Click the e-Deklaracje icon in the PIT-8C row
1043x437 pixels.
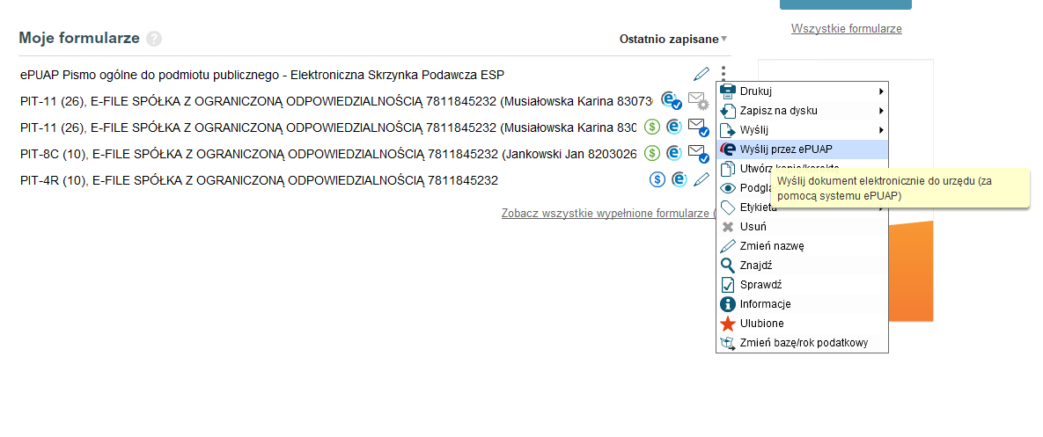pyautogui.click(x=674, y=153)
